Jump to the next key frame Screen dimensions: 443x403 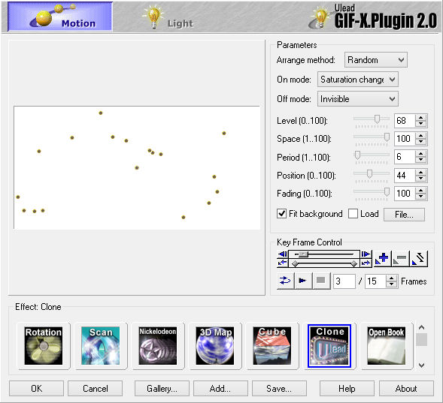366,263
